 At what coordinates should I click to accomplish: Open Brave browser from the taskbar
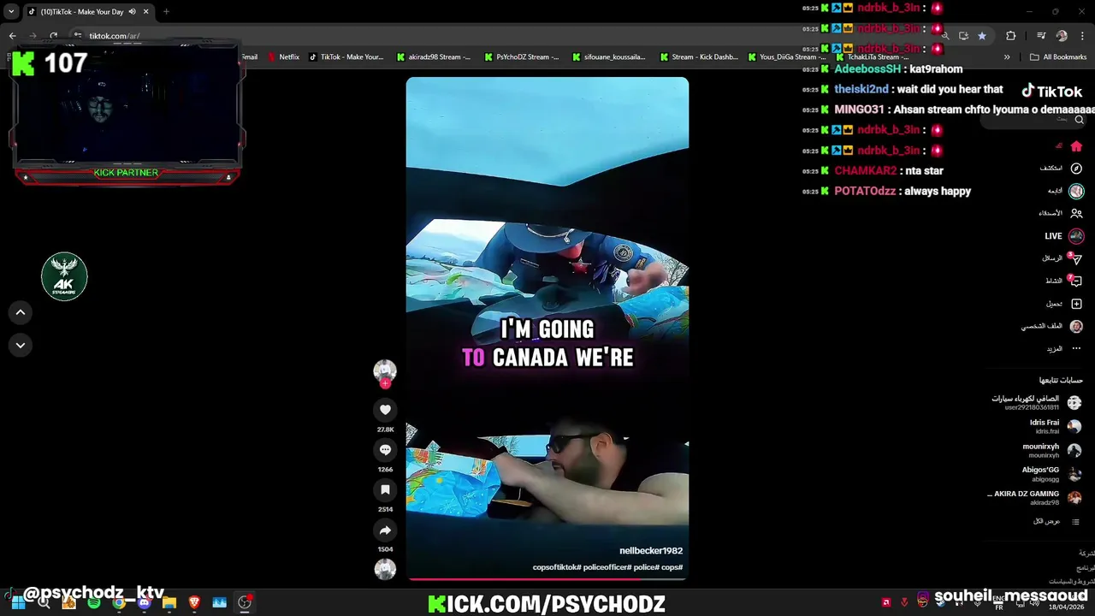click(x=194, y=603)
